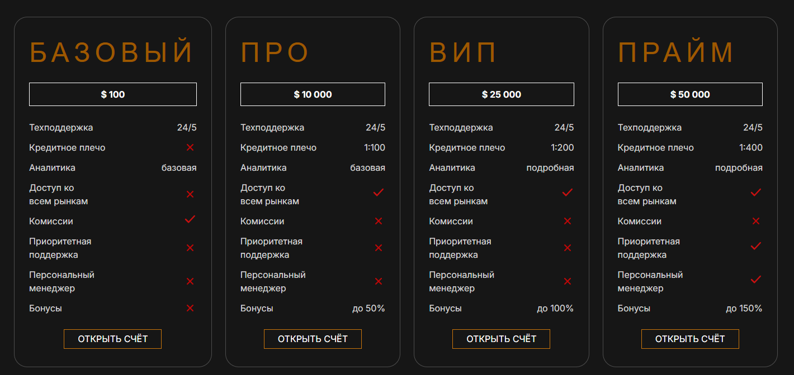Click the Приоритетная поддержка checkmark in ПРАЙМ
This screenshot has width=794, height=375.
click(x=756, y=246)
